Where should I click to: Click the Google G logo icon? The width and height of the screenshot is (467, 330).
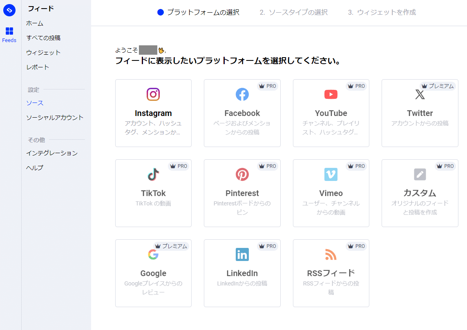[x=153, y=255]
